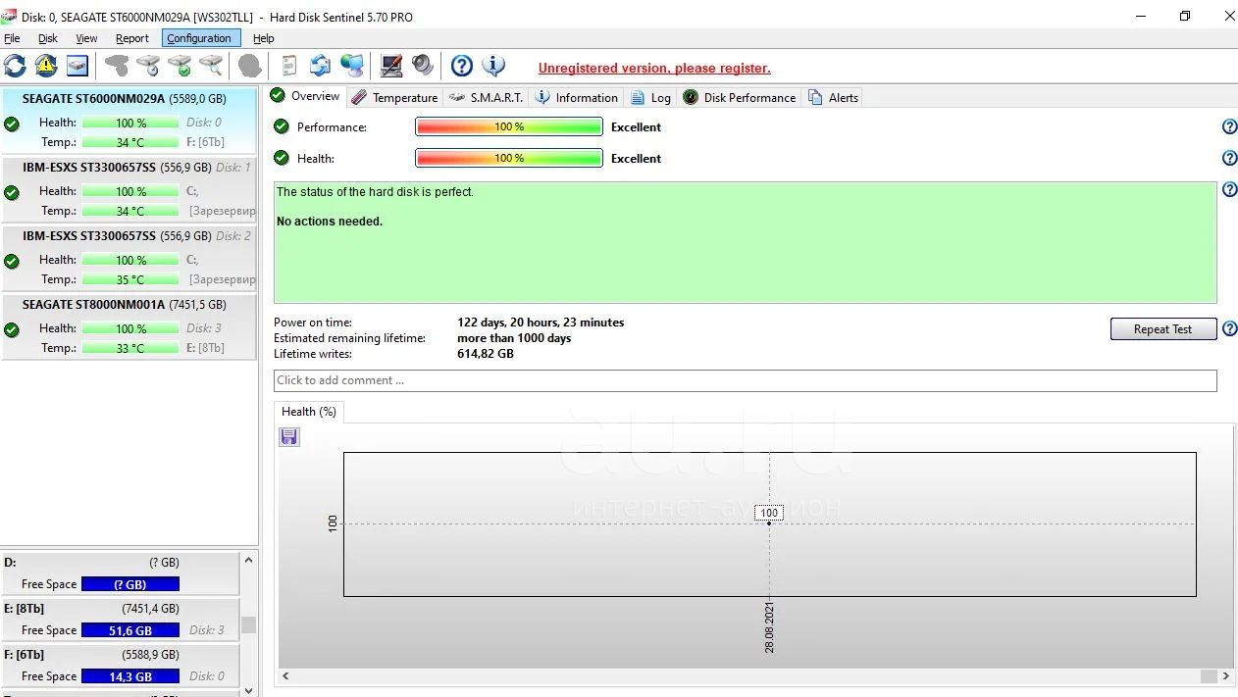Click the refresh disk status icon
Viewport: 1238px width, 697px height.
(x=15, y=66)
